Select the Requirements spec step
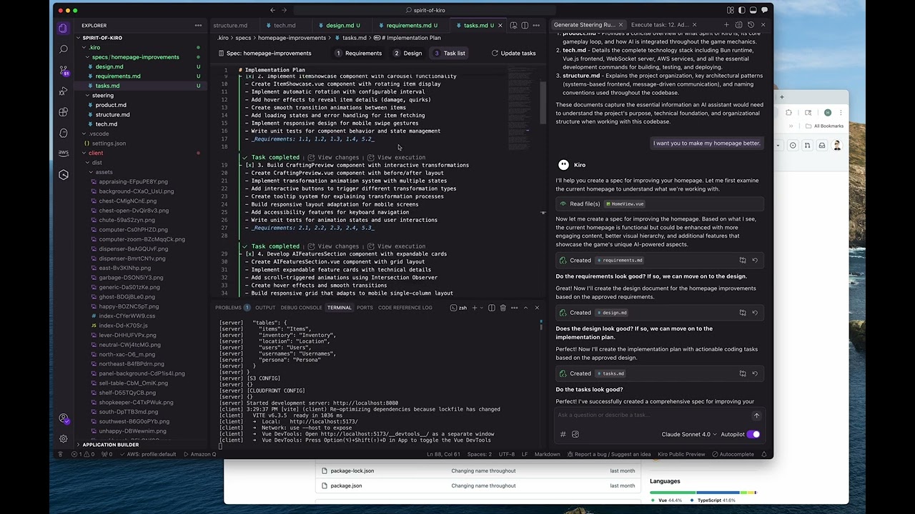This screenshot has width=915, height=514. coord(358,53)
